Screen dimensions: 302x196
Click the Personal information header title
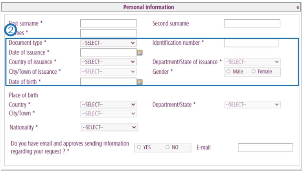point(149,7)
